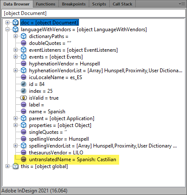Open the Breakpoints tab
Image resolution: width=187 pixels, height=195 pixels.
[x=74, y=4]
